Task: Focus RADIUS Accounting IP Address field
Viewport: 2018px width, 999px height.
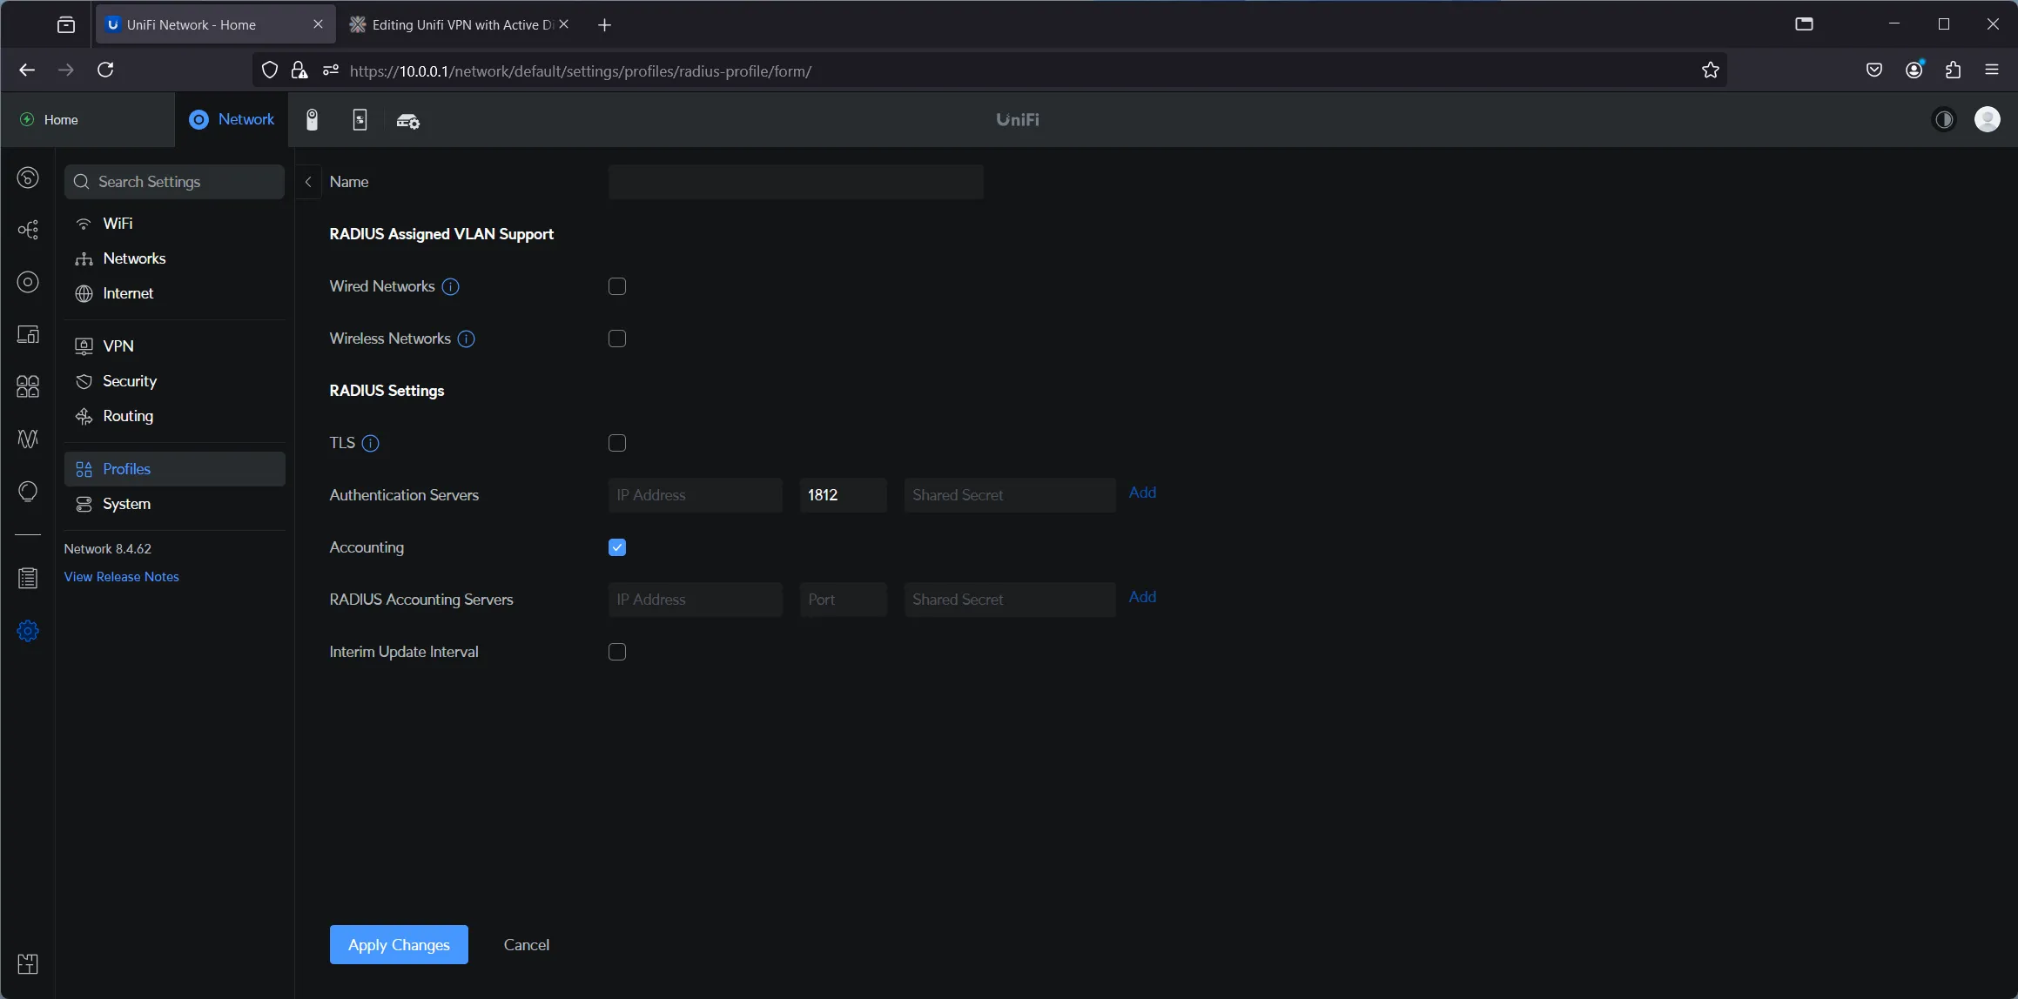Action: point(696,600)
